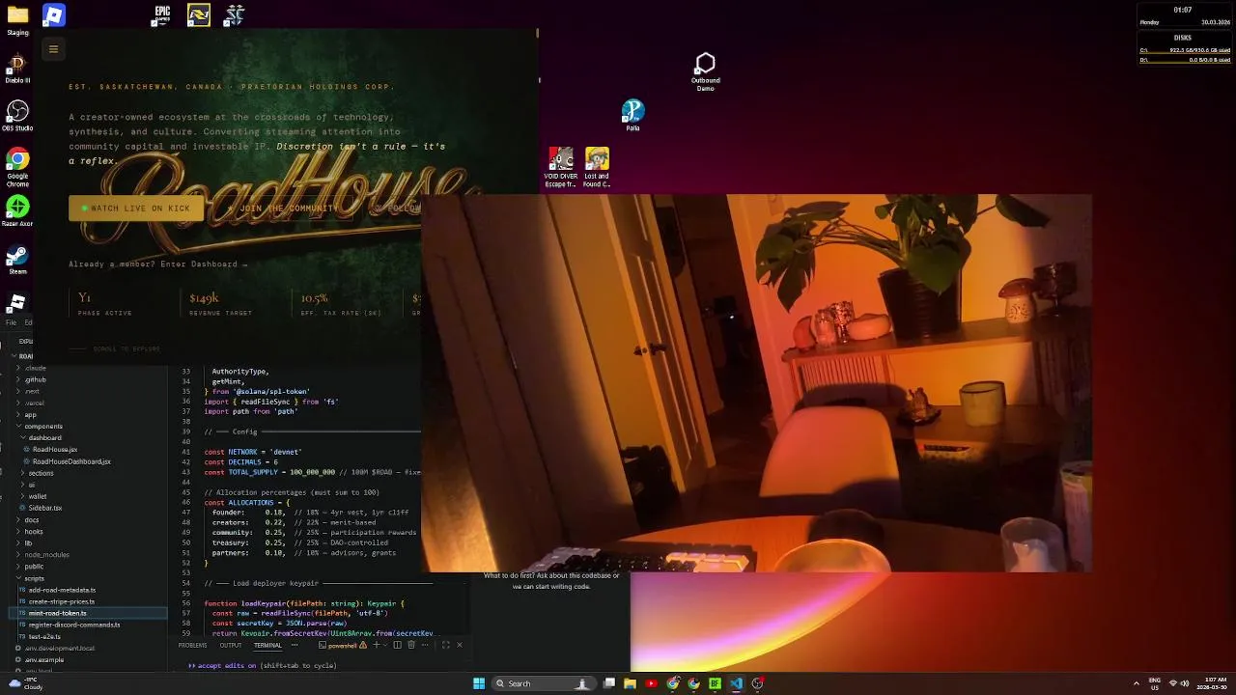1236x695 pixels.
Task: Kill the terminal with the trash icon
Action: click(411, 645)
